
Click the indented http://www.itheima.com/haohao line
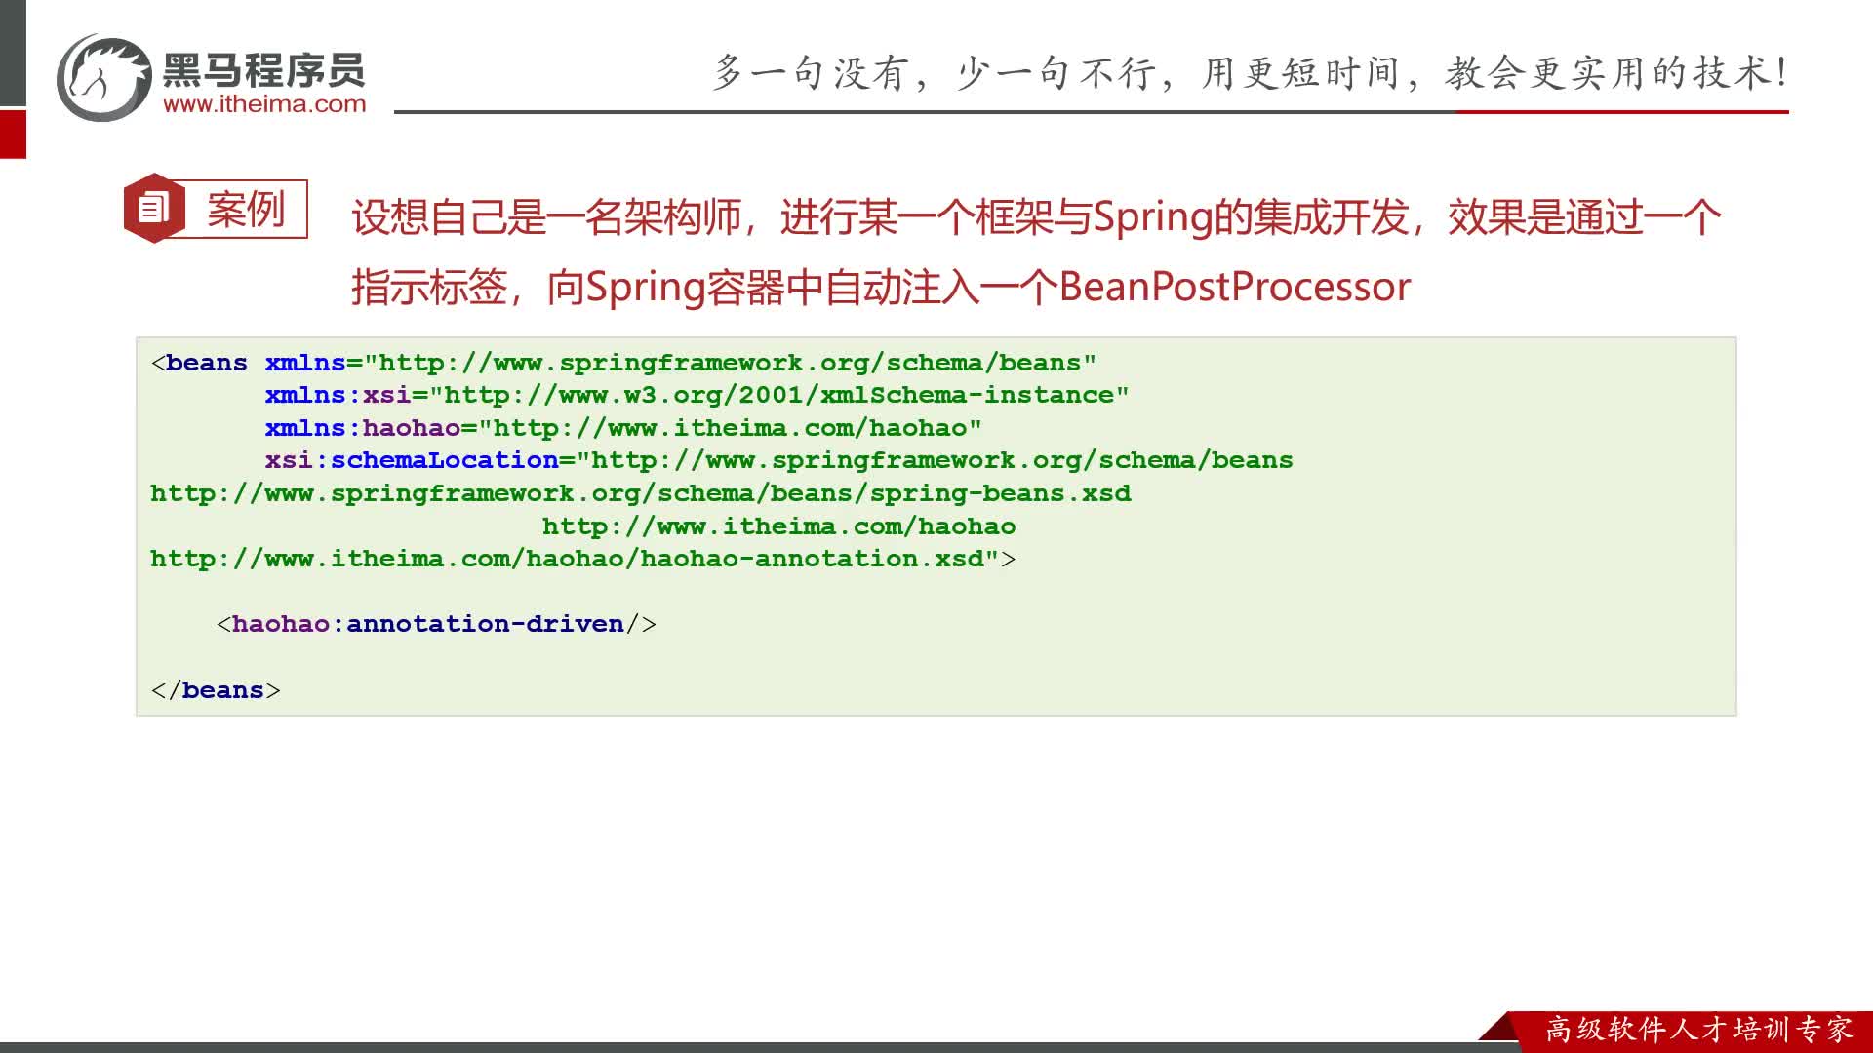point(778,526)
